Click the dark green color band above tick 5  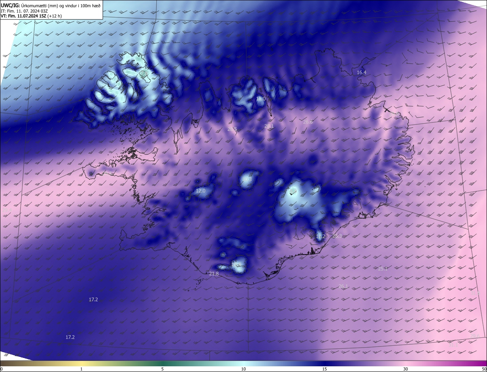pos(162,363)
